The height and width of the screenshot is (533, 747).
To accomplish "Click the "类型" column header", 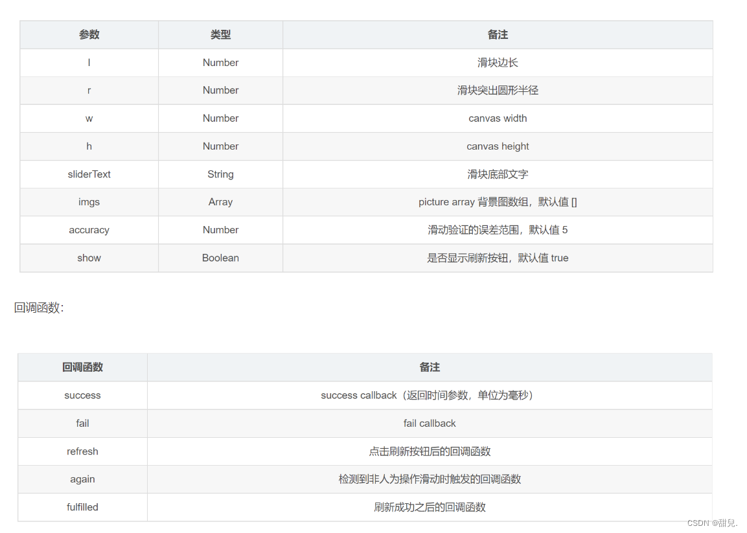I will tap(220, 34).
